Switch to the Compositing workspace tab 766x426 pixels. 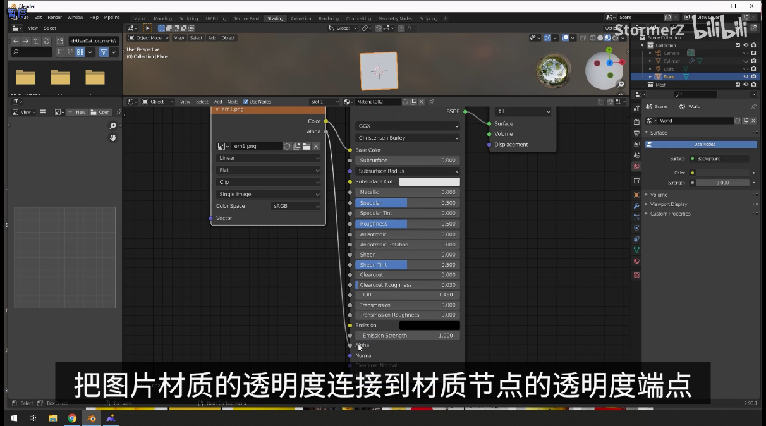click(358, 18)
